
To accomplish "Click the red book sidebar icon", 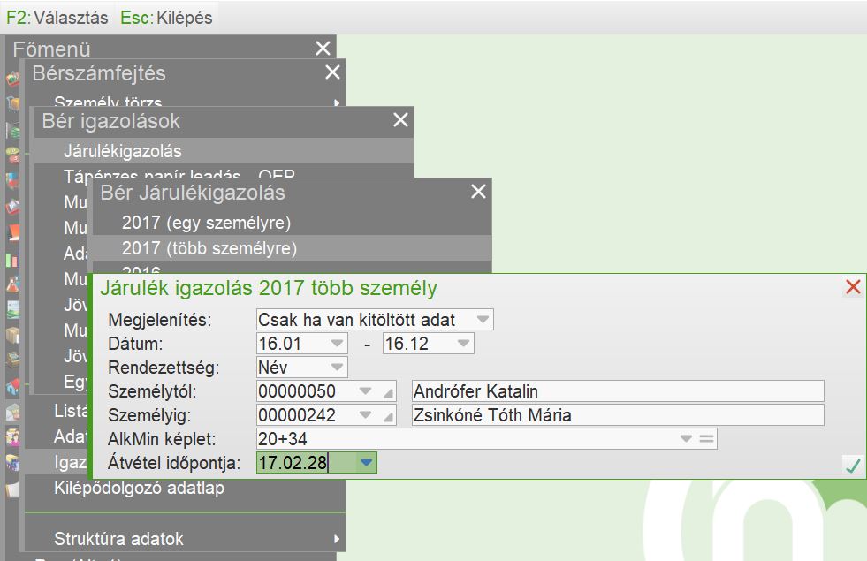I will click(13, 232).
